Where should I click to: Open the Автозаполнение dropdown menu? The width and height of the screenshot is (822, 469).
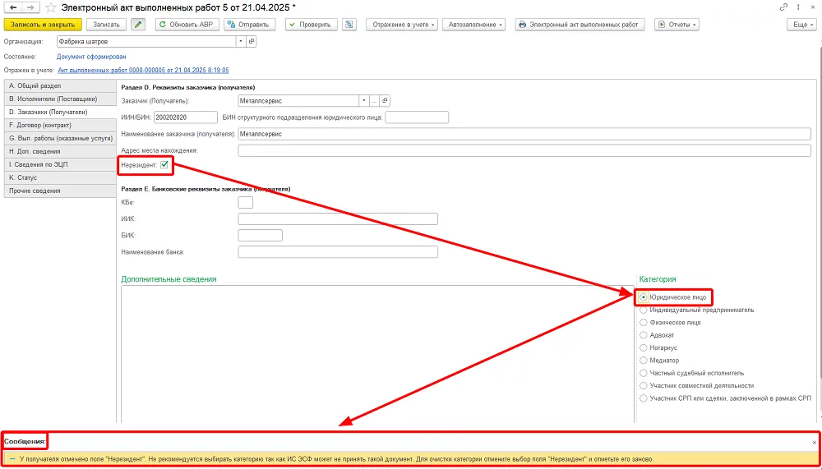tap(474, 24)
